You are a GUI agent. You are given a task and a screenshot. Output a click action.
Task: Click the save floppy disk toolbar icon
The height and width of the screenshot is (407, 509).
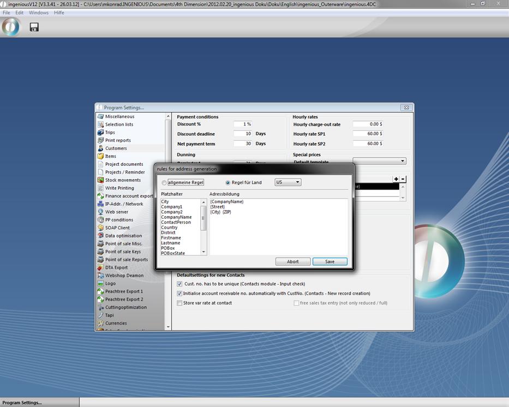[x=34, y=27]
